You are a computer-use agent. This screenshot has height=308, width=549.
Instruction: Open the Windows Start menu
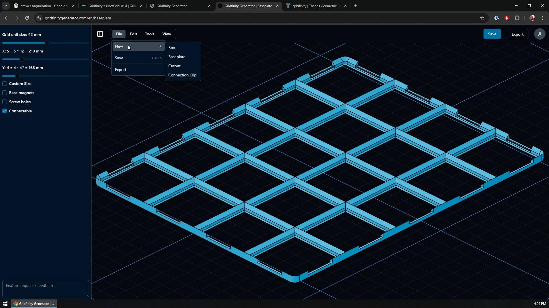pyautogui.click(x=5, y=303)
